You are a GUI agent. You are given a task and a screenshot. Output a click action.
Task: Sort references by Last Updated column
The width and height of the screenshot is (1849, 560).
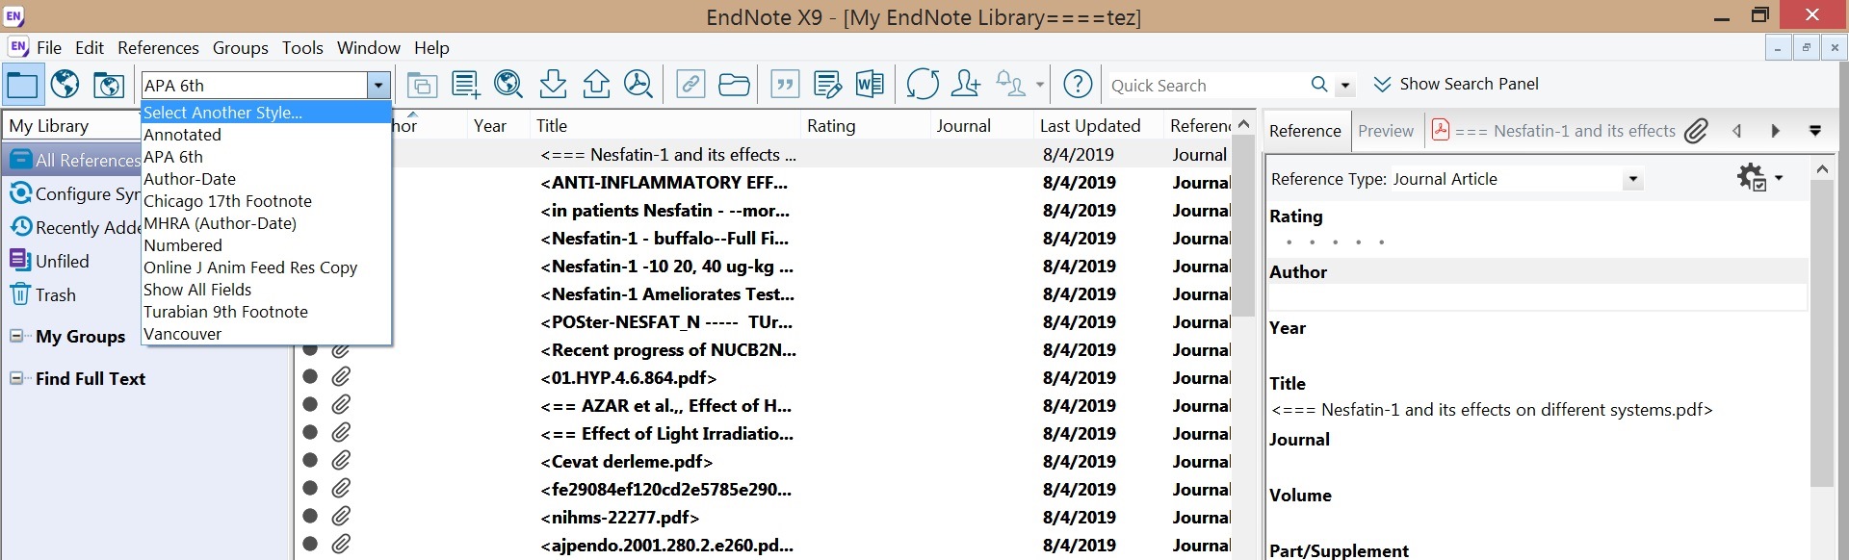pos(1096,125)
